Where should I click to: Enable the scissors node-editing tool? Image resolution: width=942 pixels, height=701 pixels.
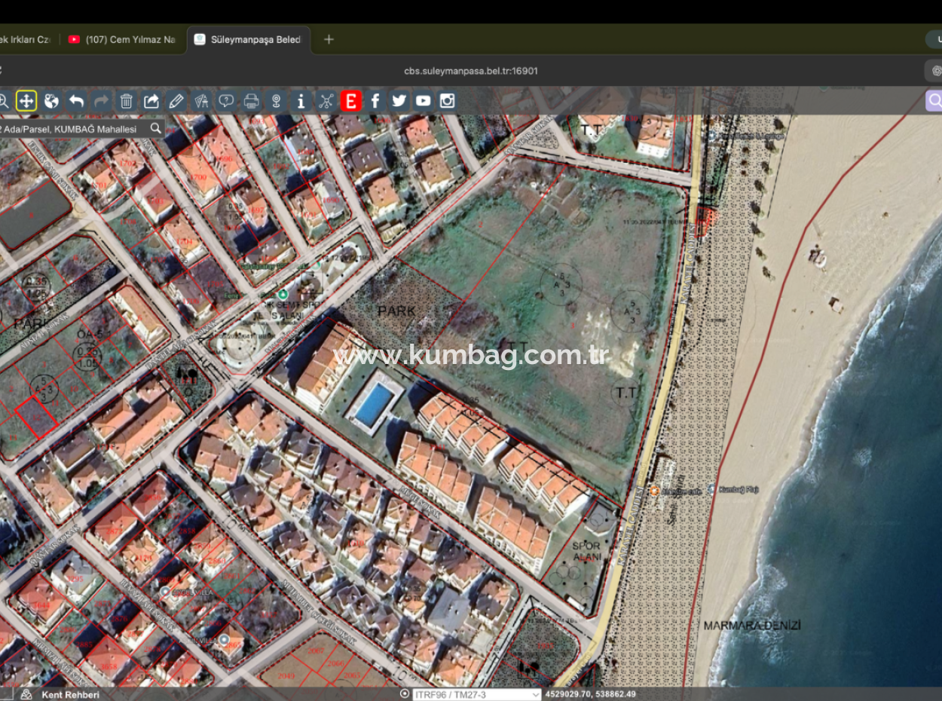tap(326, 100)
